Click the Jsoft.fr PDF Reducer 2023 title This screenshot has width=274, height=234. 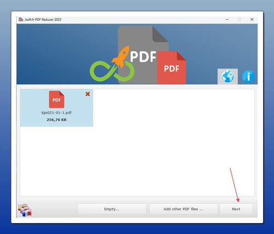coord(43,20)
